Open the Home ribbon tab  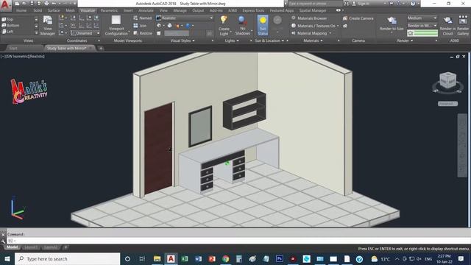click(21, 10)
